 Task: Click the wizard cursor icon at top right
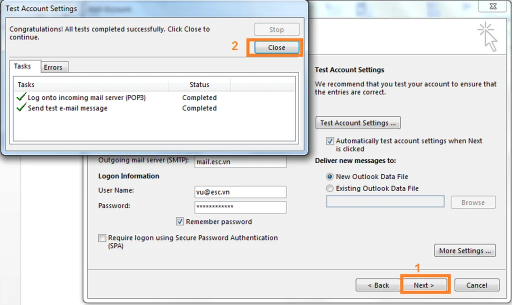click(487, 36)
